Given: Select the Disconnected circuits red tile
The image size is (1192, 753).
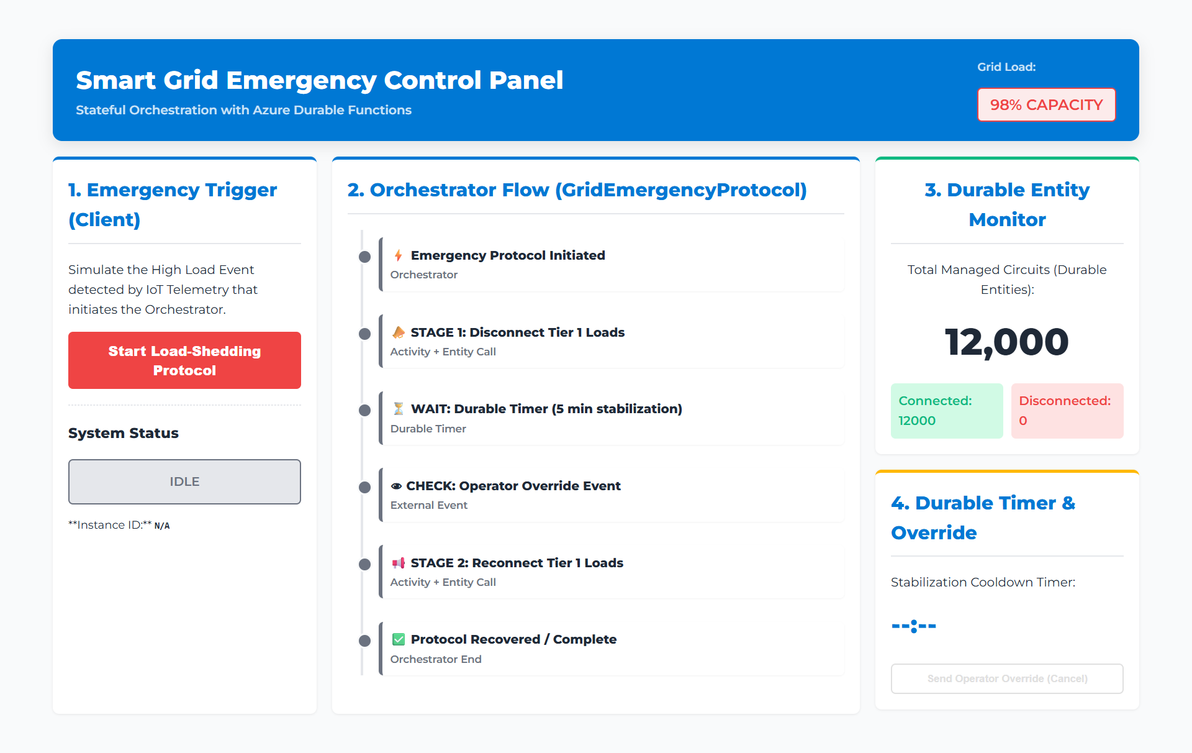Looking at the screenshot, I should click(x=1067, y=411).
